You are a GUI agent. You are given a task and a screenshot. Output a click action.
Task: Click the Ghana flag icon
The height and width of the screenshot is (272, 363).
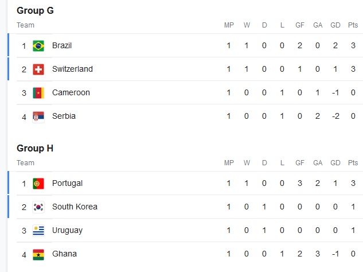point(38,254)
